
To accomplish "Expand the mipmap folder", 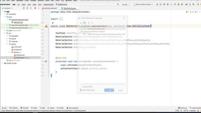I will click(7, 41).
